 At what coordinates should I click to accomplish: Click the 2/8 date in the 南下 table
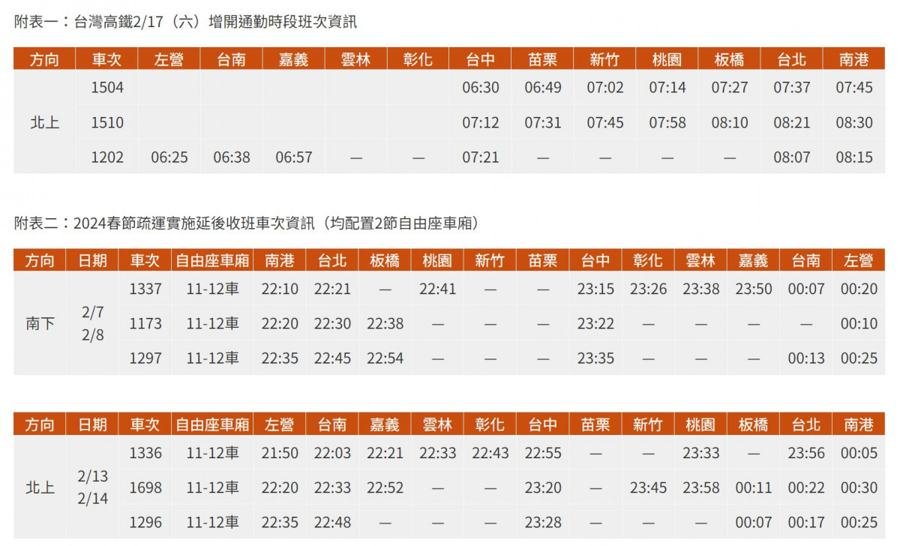click(92, 335)
